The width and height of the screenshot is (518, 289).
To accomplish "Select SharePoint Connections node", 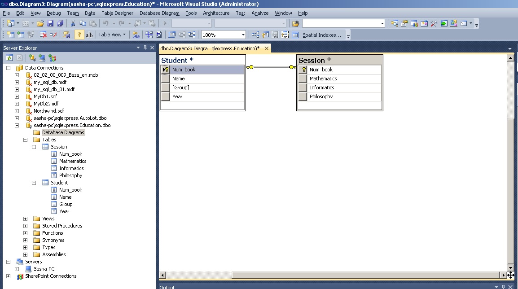I will click(51, 276).
